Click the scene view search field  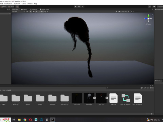pos(142,12)
